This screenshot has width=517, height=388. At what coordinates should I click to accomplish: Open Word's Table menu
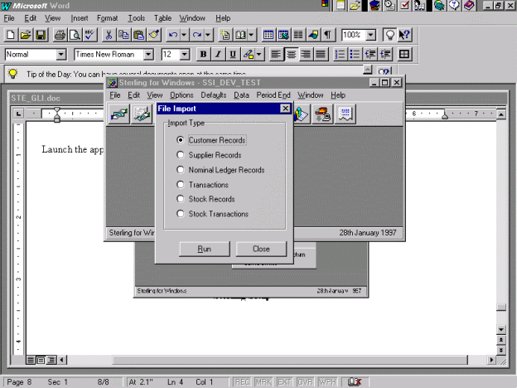(162, 18)
